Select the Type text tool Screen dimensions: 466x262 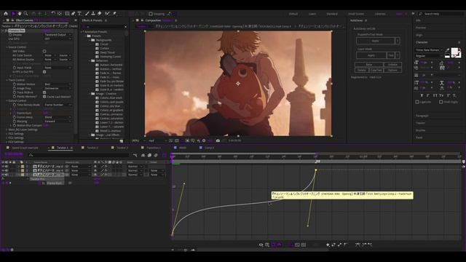point(79,13)
